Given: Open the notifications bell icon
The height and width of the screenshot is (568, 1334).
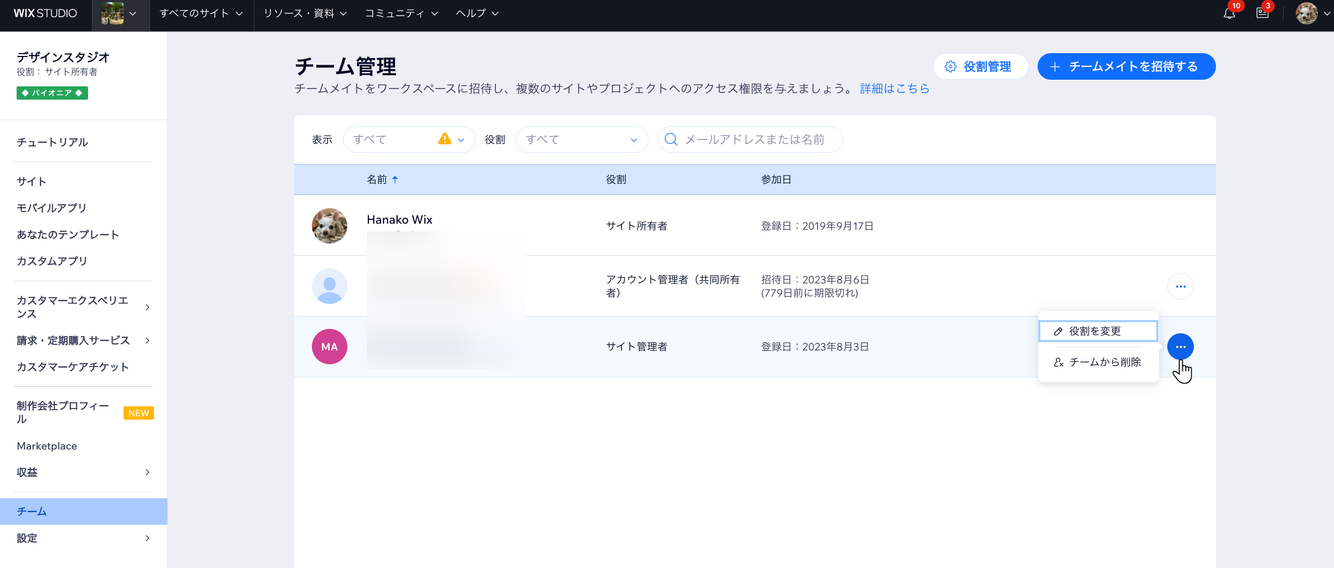Looking at the screenshot, I should click(x=1229, y=13).
